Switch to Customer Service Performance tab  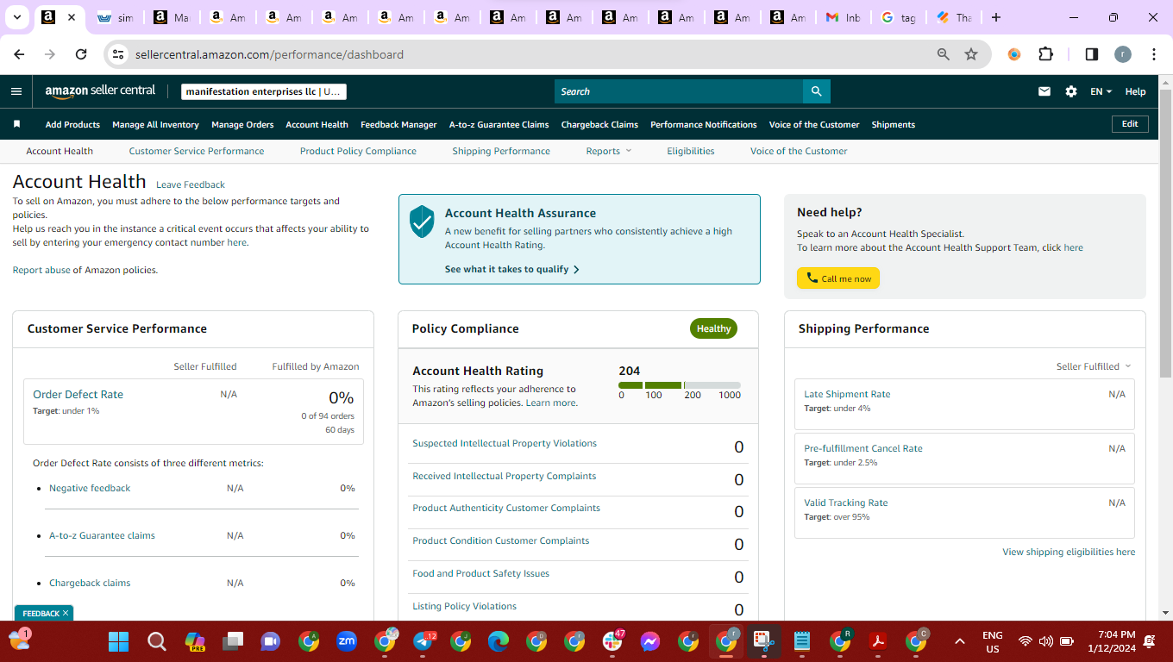coord(197,151)
